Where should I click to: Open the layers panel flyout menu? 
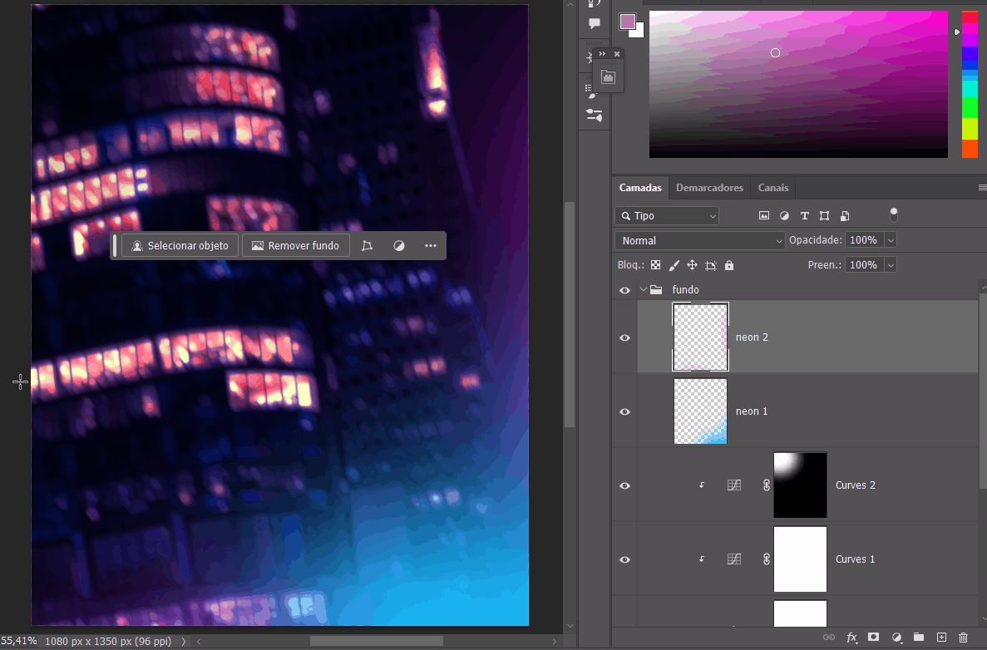point(982,188)
